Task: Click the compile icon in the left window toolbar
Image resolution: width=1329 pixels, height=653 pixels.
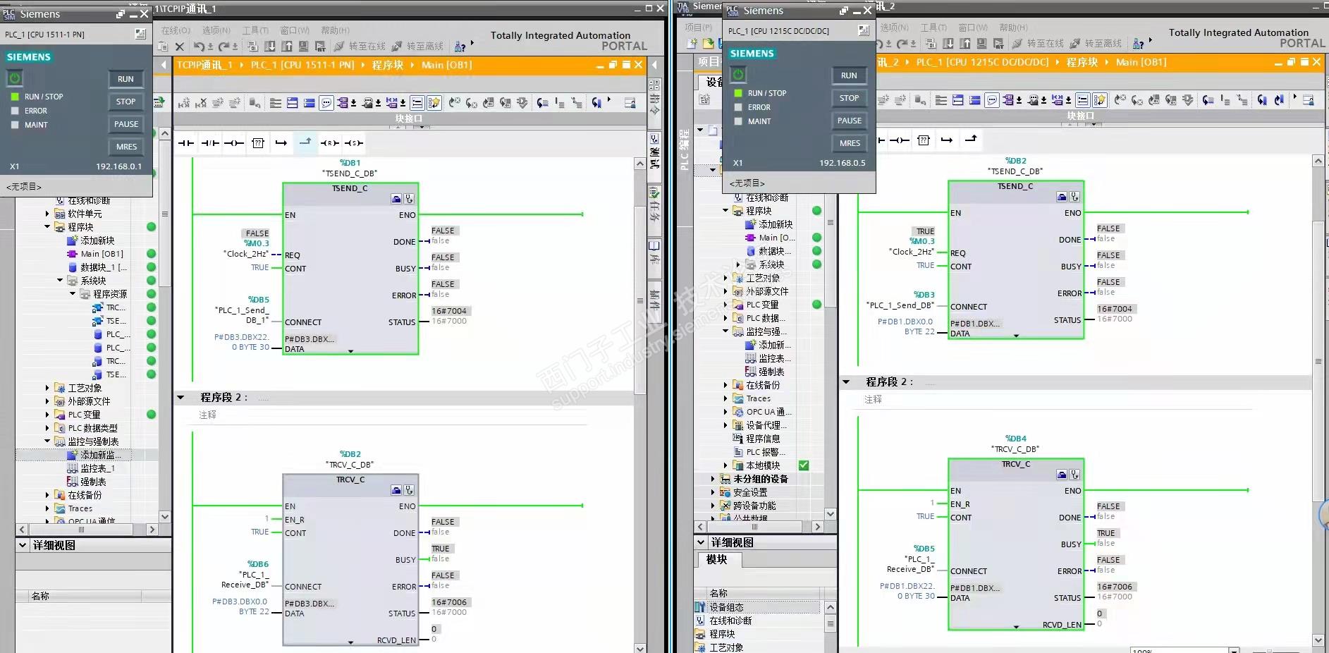Action: click(x=253, y=47)
